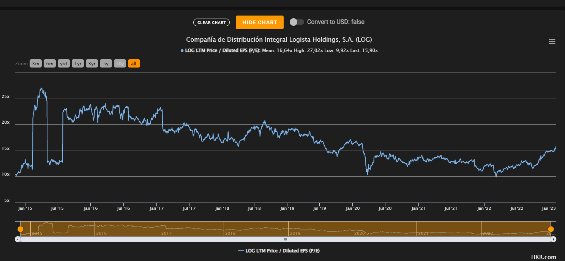Image resolution: width=565 pixels, height=261 pixels.
Task: Open the TIKR.com credit link
Action: tap(543, 257)
